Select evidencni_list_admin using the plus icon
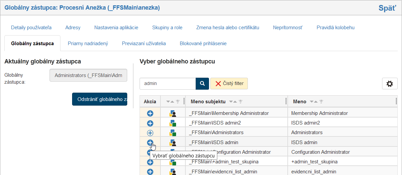This screenshot has width=402, height=175. tap(150, 172)
